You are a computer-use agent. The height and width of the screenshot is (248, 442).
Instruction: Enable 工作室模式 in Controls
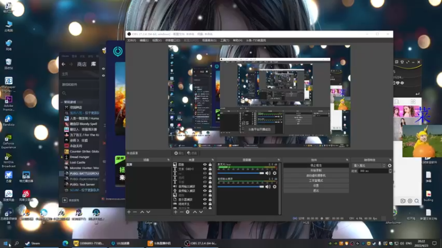click(315, 181)
